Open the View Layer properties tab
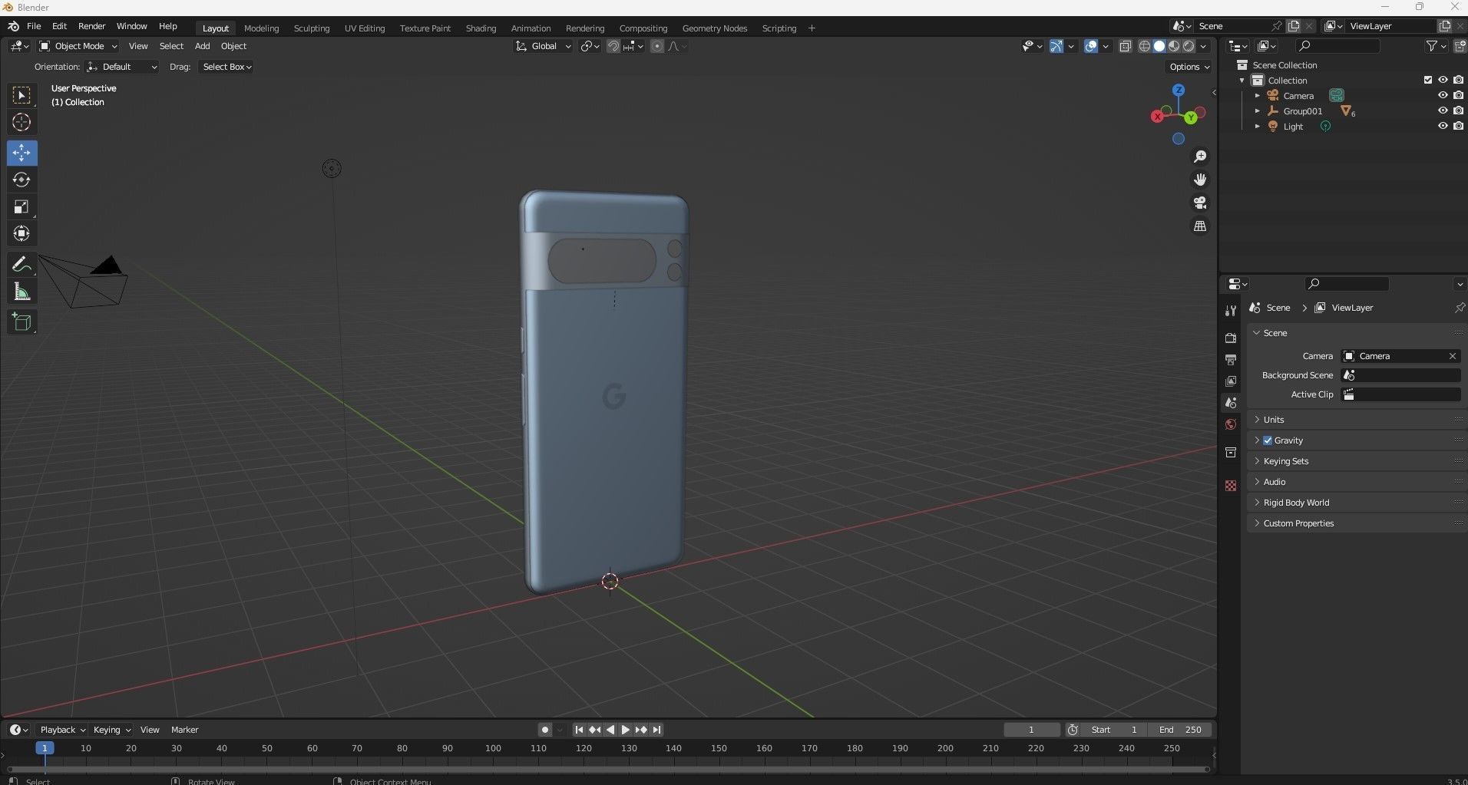 1231,381
